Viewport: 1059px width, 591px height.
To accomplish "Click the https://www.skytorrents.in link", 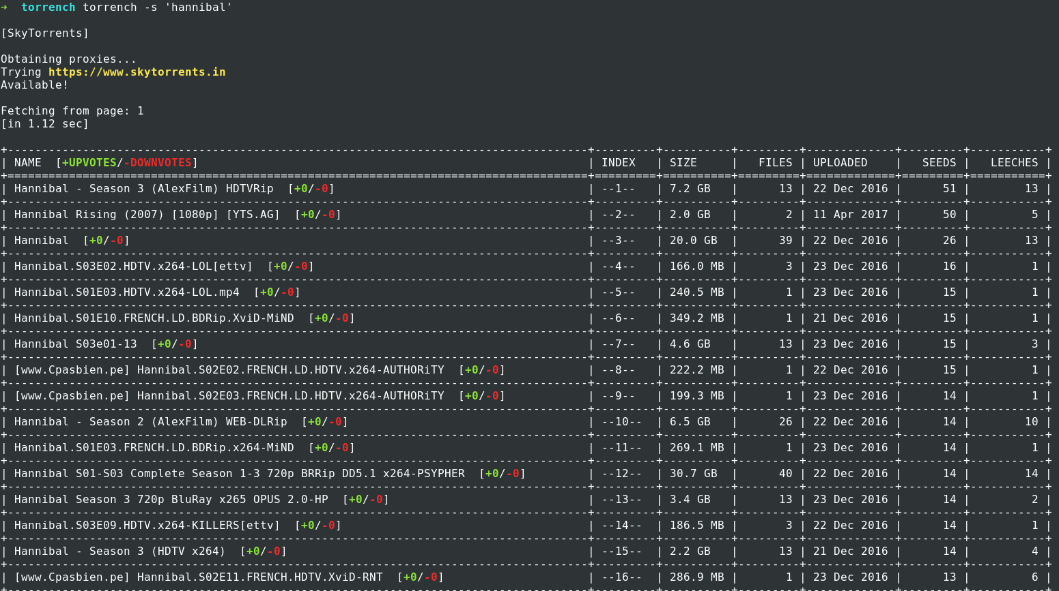I will [x=137, y=72].
